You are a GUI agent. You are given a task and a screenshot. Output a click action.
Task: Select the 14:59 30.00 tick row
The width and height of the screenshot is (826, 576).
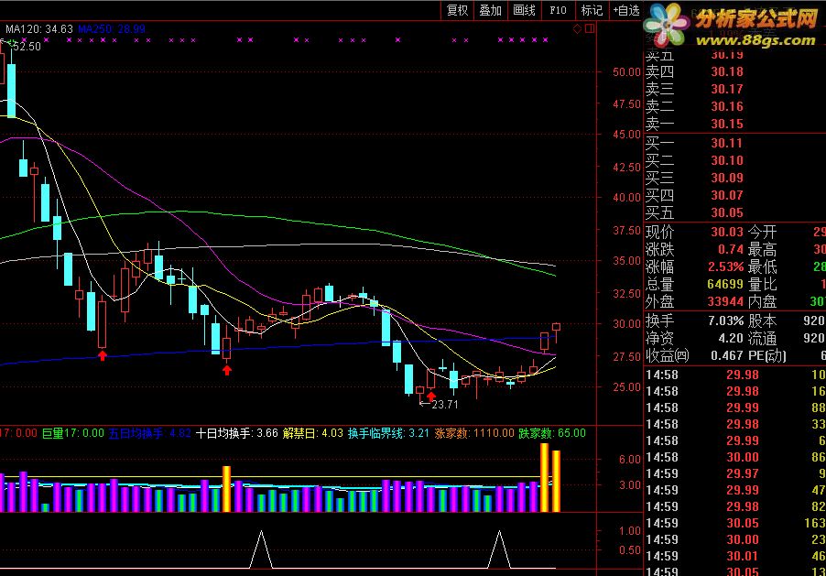[735, 539]
